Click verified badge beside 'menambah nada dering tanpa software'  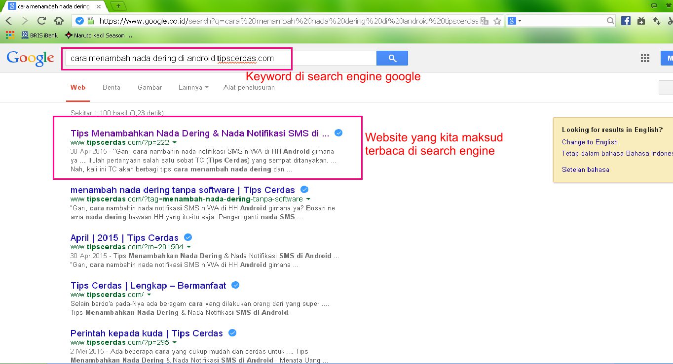click(305, 190)
